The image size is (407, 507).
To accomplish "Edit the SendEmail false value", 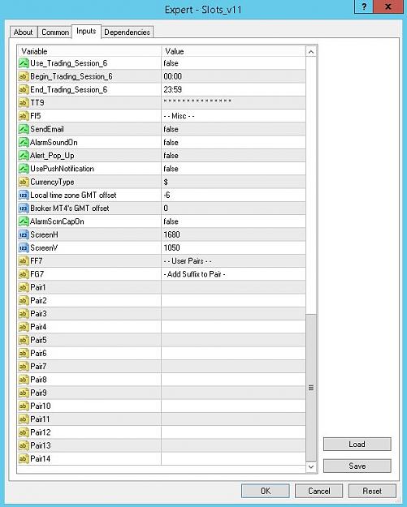I will 233,129.
